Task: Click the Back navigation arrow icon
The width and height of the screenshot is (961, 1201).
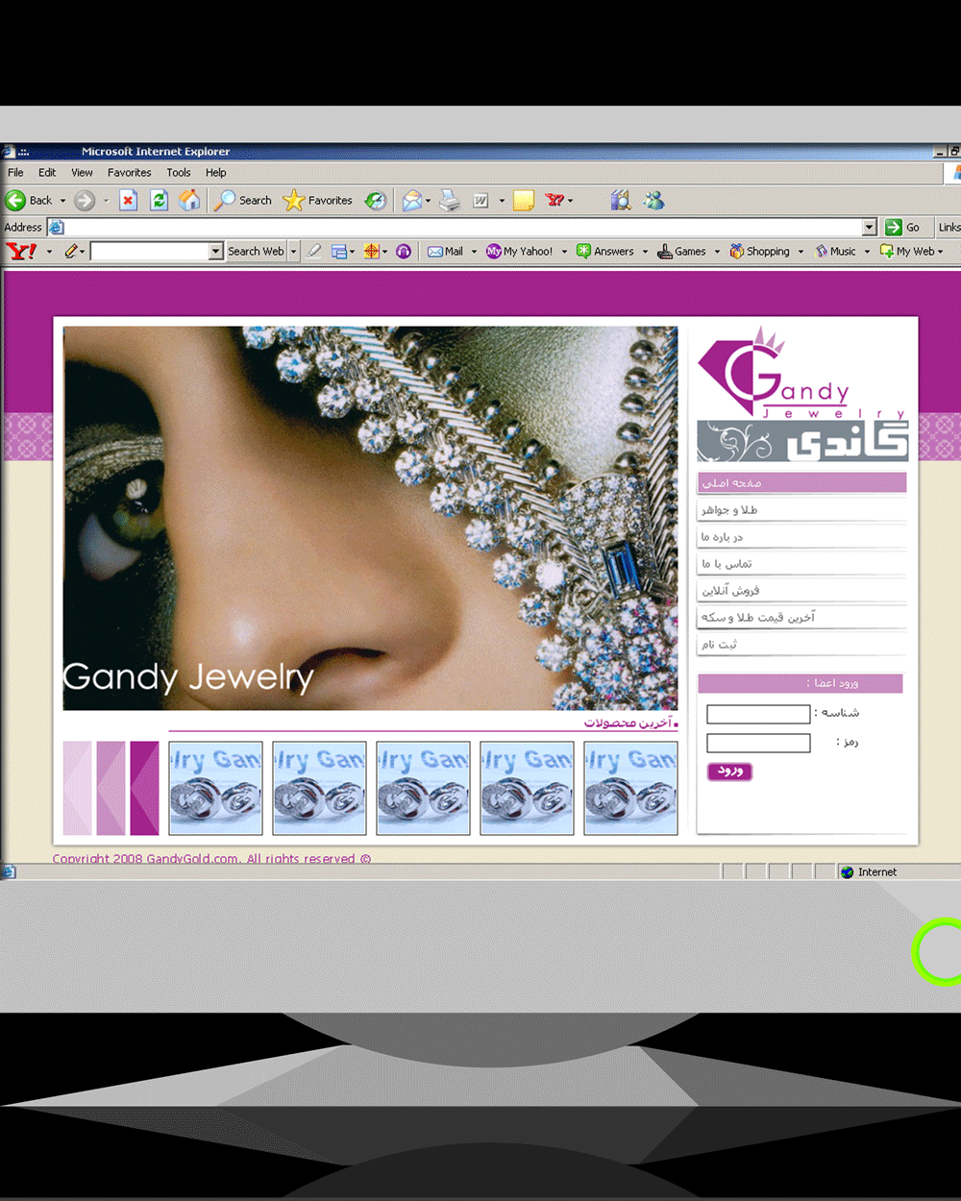Action: (16, 200)
